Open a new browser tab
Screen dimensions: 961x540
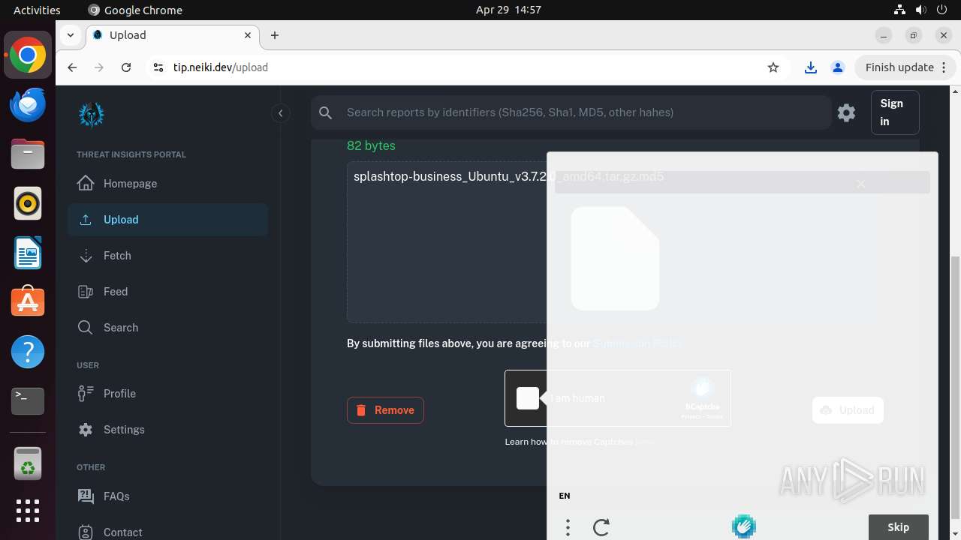275,35
